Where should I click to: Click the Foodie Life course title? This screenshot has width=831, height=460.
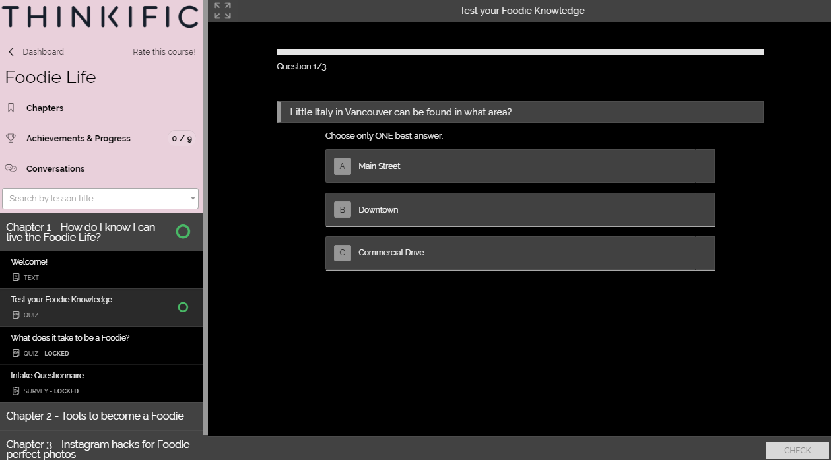point(51,77)
